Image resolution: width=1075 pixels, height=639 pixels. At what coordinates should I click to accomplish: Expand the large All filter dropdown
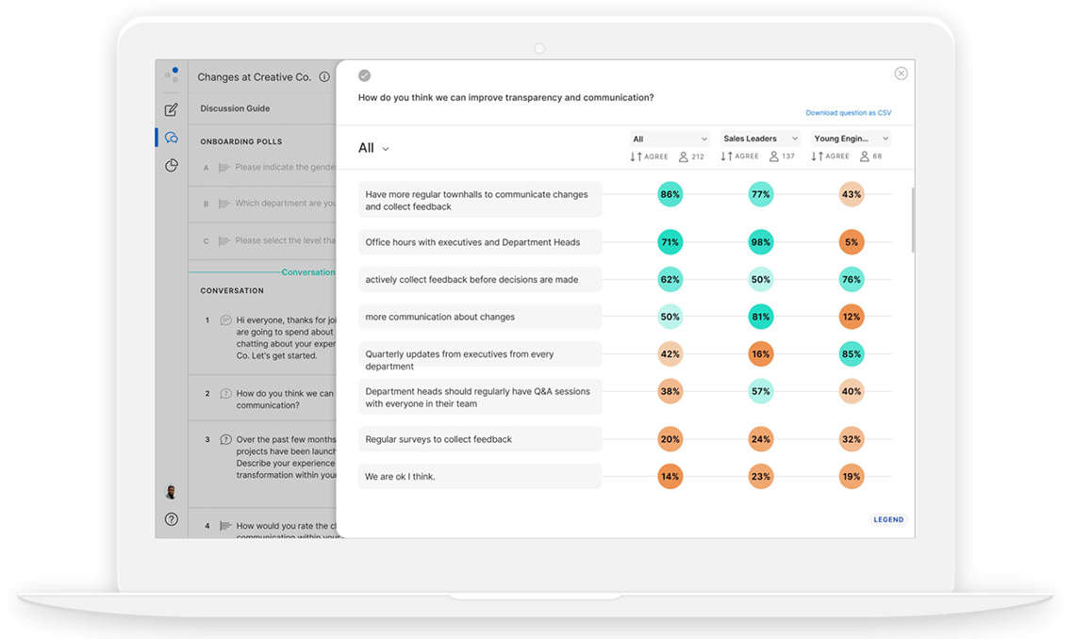(x=373, y=148)
